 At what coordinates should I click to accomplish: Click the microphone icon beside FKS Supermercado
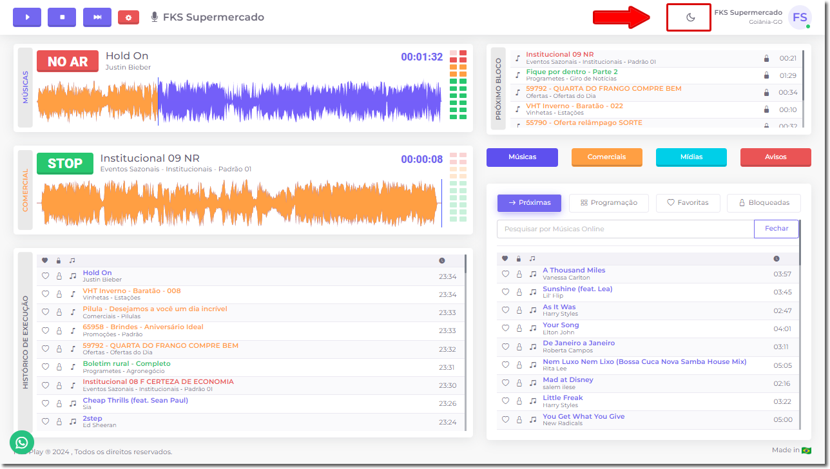(155, 17)
